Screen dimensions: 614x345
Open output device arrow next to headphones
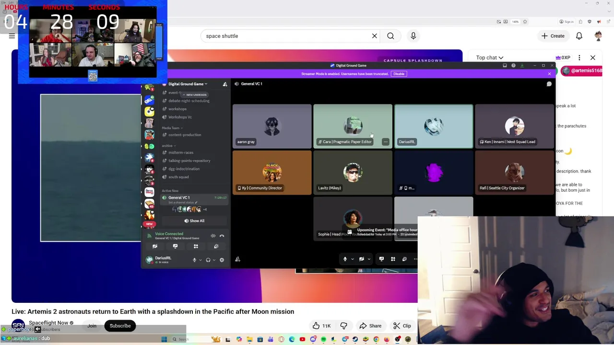(x=214, y=260)
